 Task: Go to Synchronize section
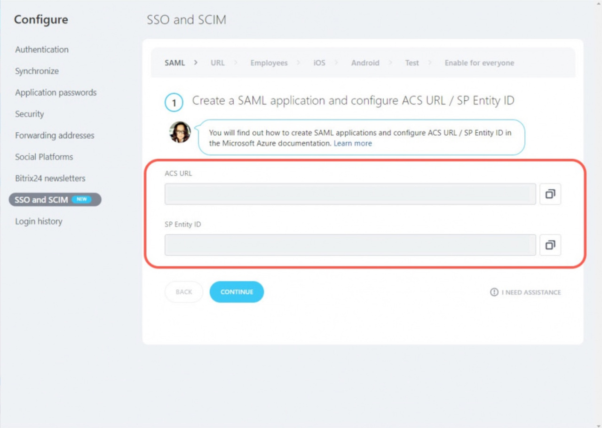37,71
